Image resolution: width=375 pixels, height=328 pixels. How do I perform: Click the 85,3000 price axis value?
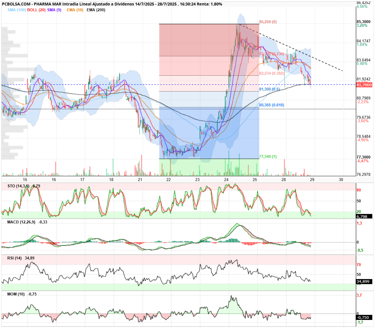pos(363,22)
